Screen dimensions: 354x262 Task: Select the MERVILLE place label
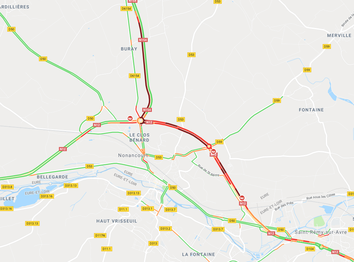(339, 35)
